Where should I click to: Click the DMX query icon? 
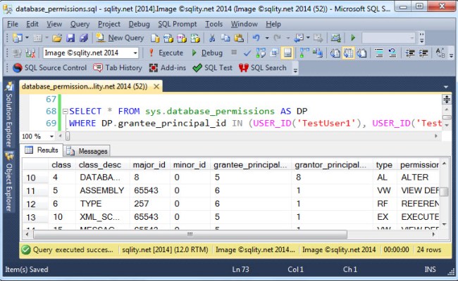[182, 38]
